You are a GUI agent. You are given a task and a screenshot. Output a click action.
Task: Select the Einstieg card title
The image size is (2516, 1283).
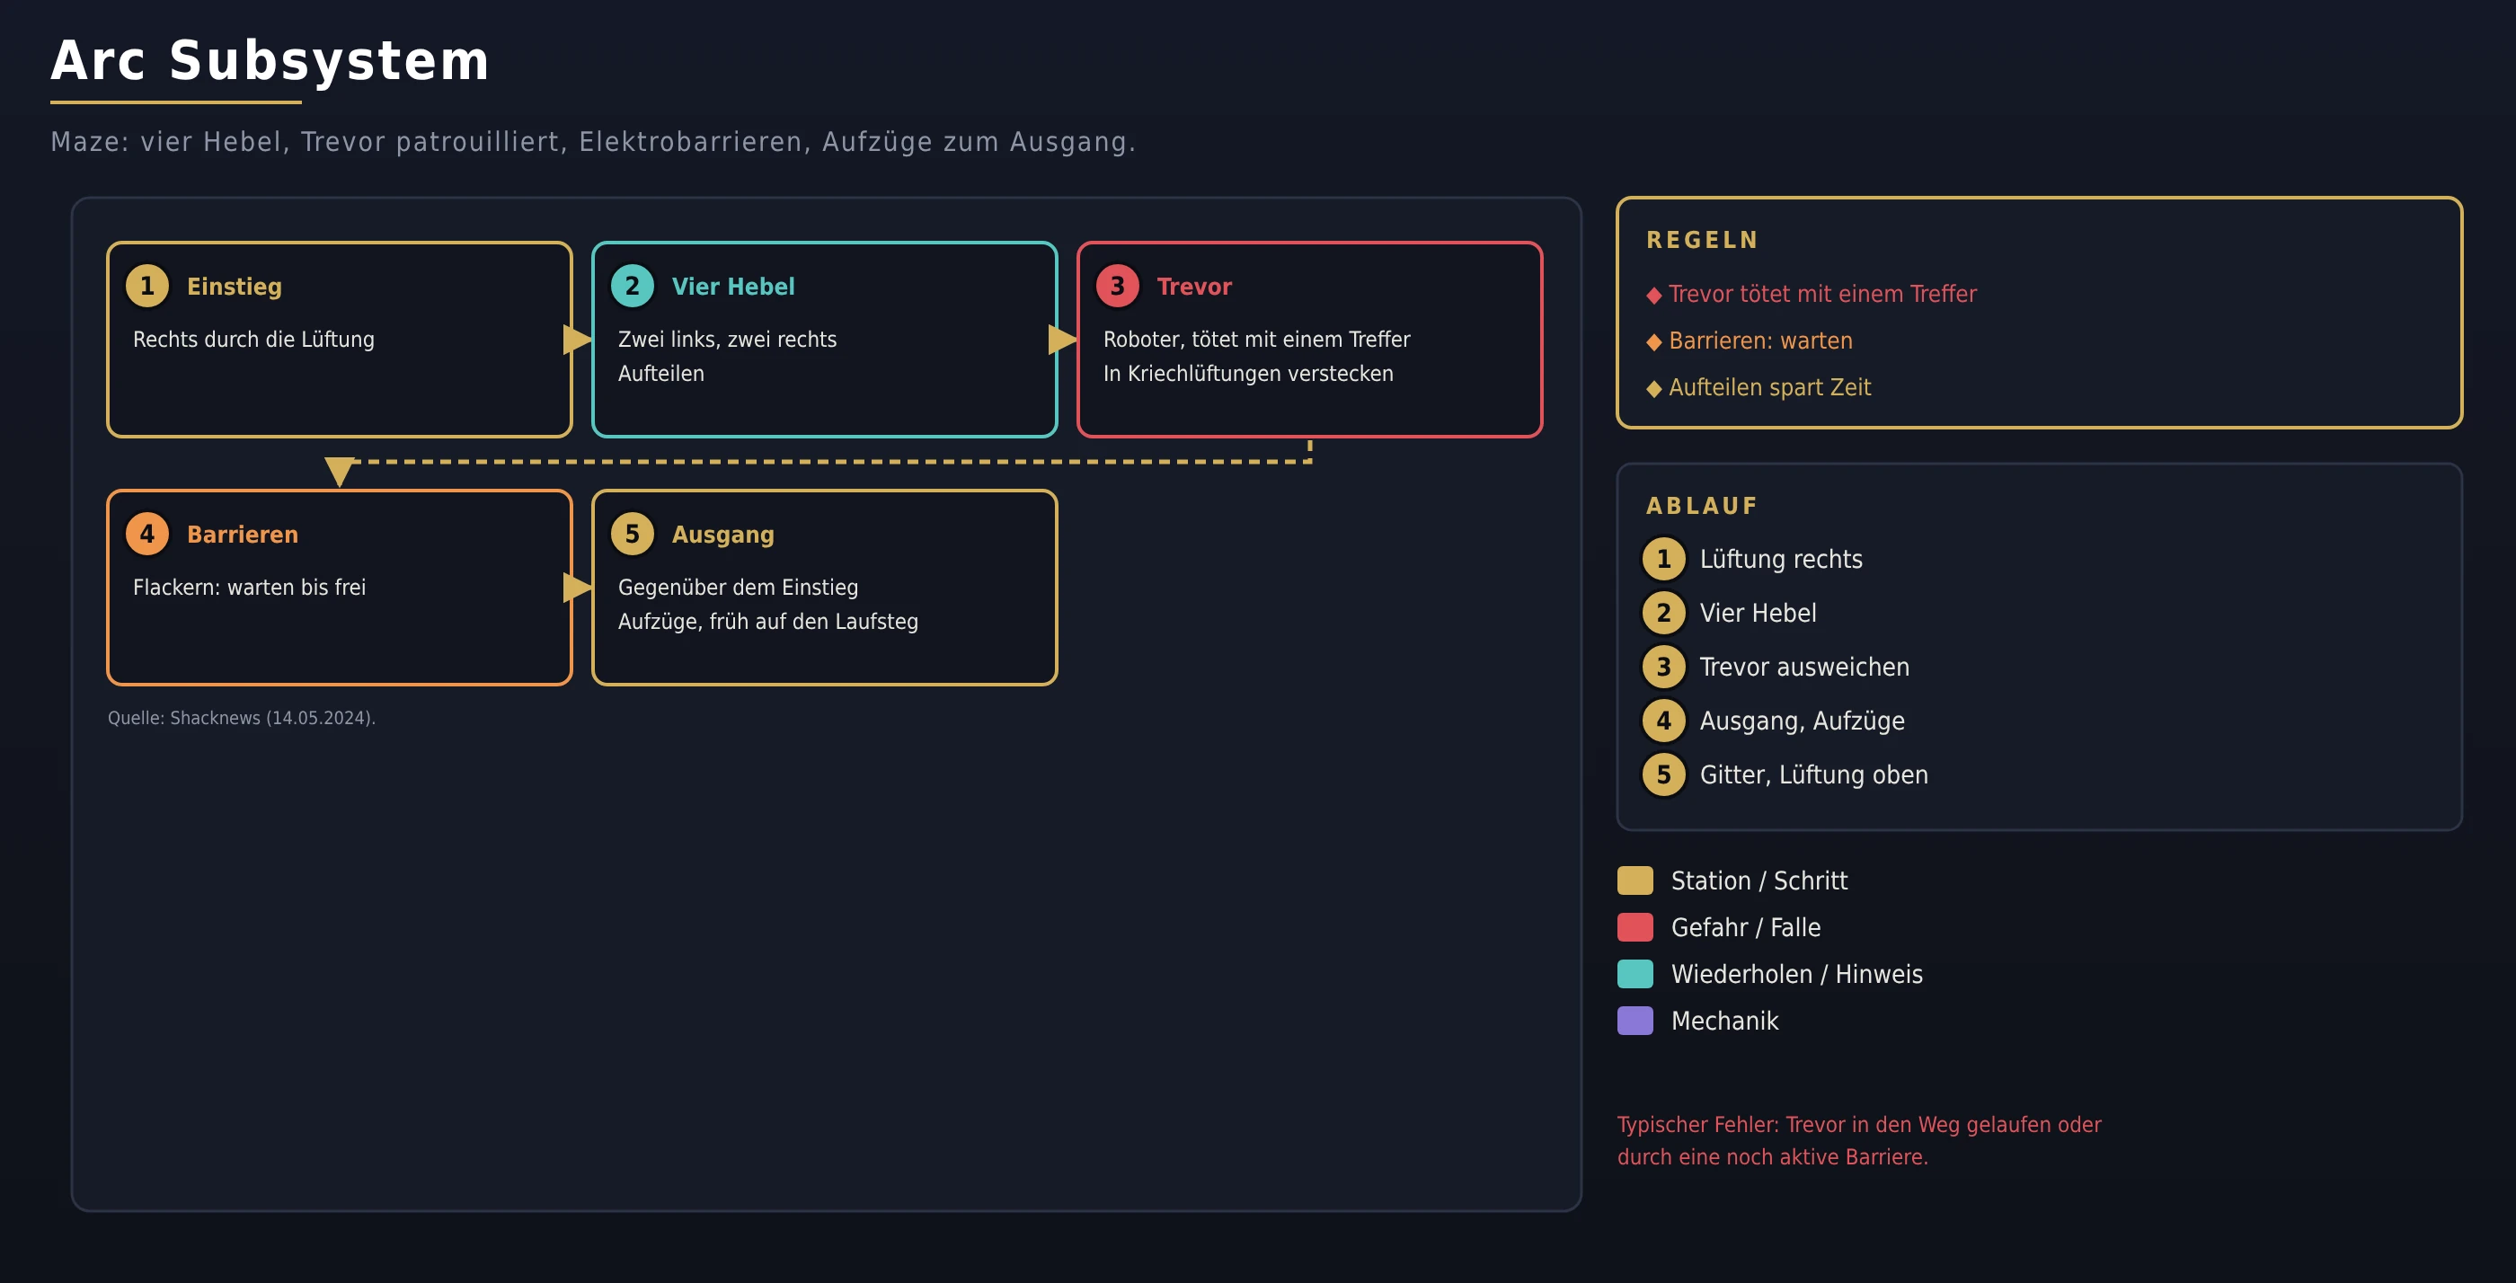click(x=235, y=286)
